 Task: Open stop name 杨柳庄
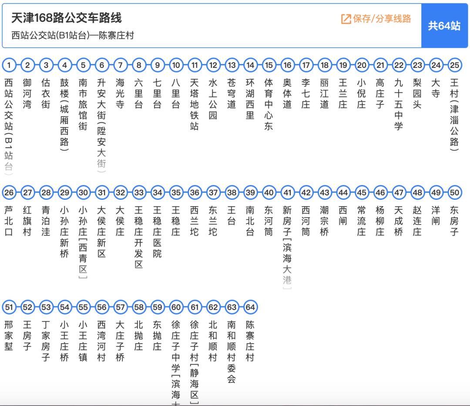tap(380, 221)
